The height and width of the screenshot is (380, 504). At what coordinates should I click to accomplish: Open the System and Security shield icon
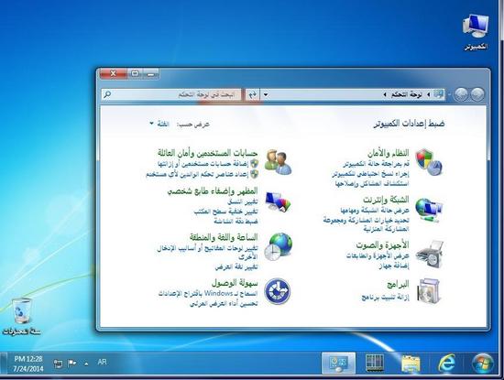pyautogui.click(x=429, y=162)
